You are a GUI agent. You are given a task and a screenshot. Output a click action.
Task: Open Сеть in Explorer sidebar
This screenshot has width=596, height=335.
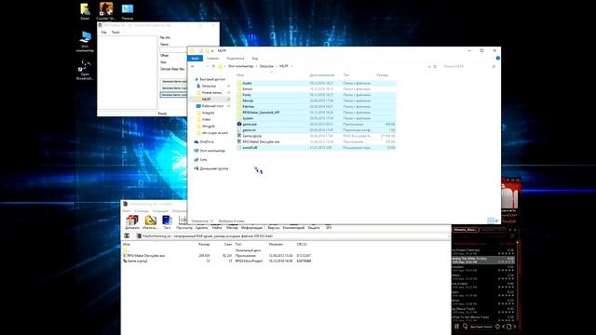(x=201, y=159)
